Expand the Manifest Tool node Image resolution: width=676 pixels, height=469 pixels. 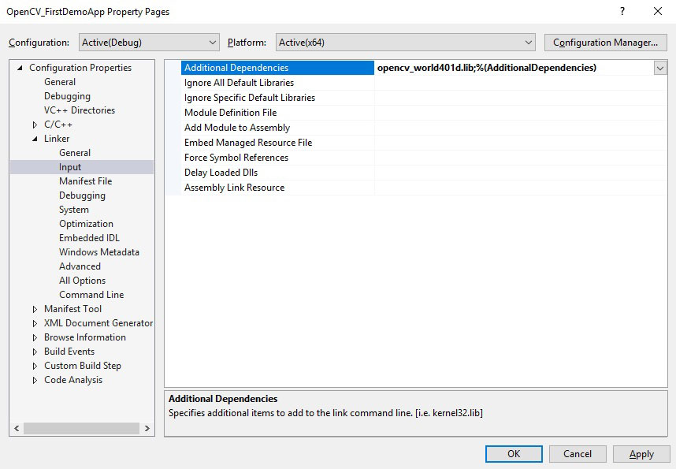click(35, 309)
